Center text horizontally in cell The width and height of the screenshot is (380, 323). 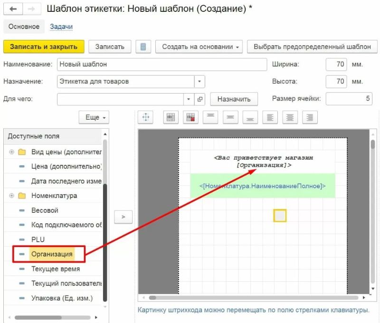(x=290, y=117)
